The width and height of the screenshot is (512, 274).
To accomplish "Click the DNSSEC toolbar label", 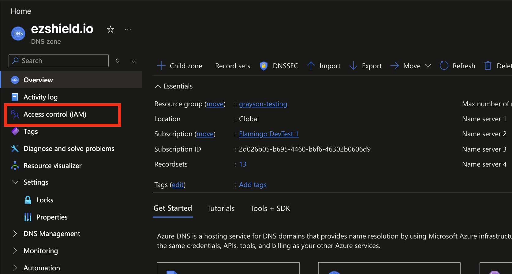I will [x=285, y=66].
